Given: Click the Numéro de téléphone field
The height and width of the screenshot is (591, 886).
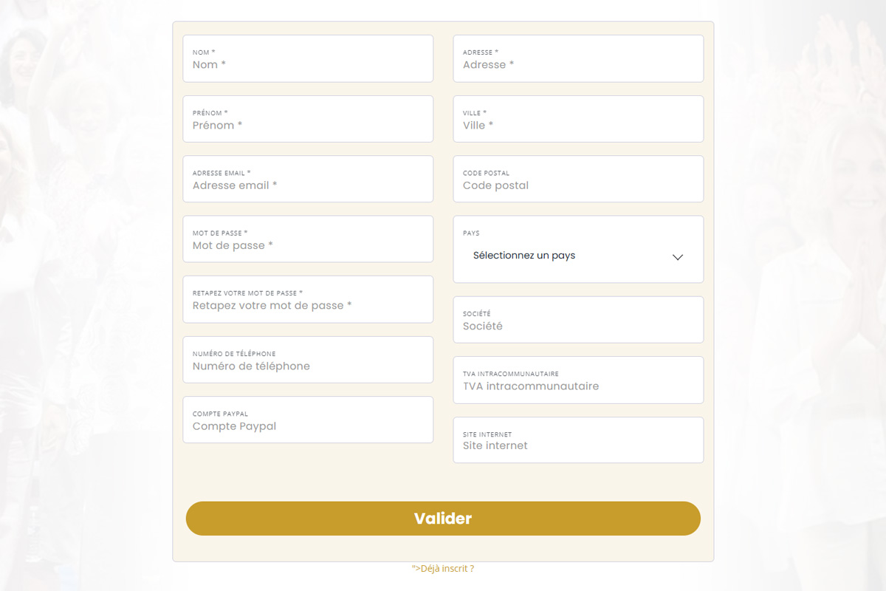Looking at the screenshot, I should (307, 366).
